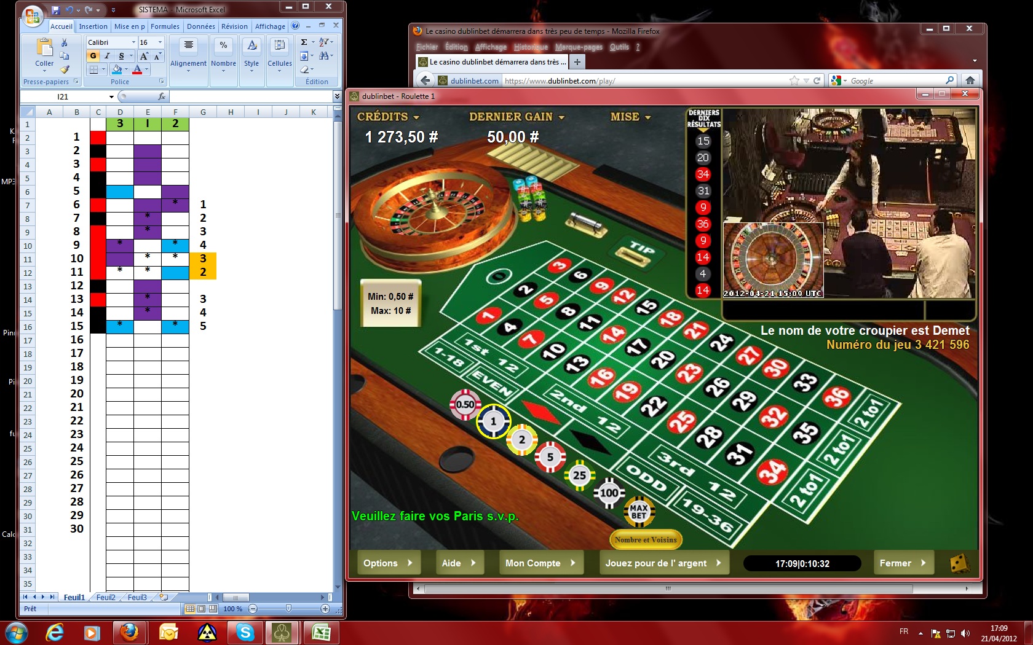
Task: Toggle italic I formatting button
Action: point(107,56)
